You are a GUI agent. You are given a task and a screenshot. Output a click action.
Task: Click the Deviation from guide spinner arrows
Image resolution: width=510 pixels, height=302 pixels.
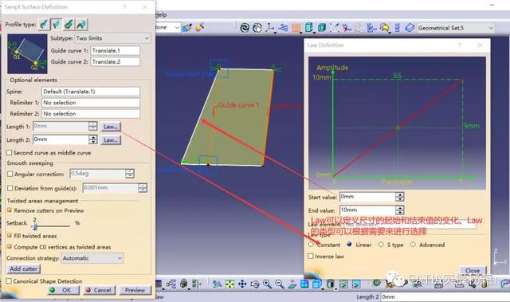[x=143, y=188]
